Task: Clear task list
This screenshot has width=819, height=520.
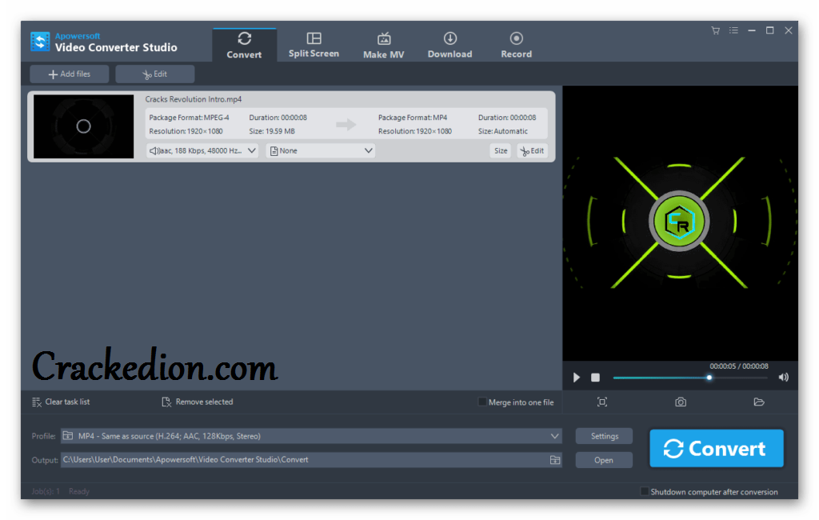Action: pyautogui.click(x=61, y=402)
